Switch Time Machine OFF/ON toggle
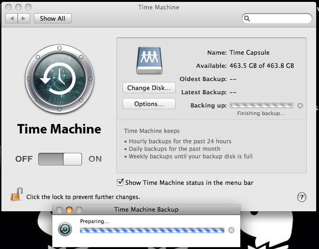Screen dimensions: 319x249 (60, 159)
